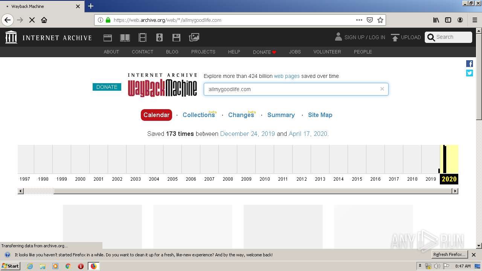The width and height of the screenshot is (482, 271).
Task: Click SIGN UP / LOG IN
Action: pyautogui.click(x=365, y=37)
